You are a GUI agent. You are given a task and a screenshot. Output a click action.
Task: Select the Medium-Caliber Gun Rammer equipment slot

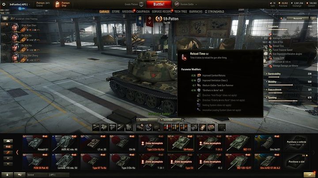click(x=140, y=127)
